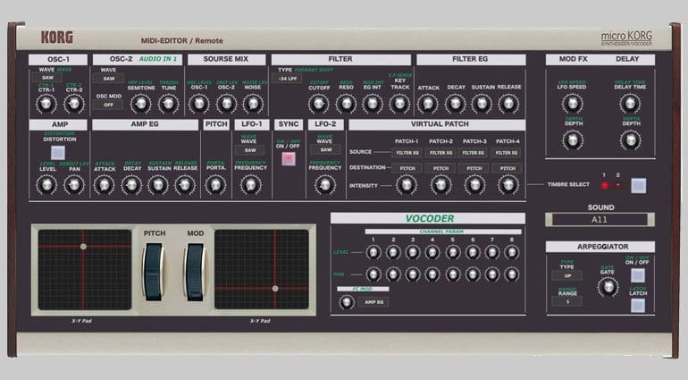Open the Arpeggiator Type UP dropdown
Viewport: 688px width, 380px height.
coord(567,276)
